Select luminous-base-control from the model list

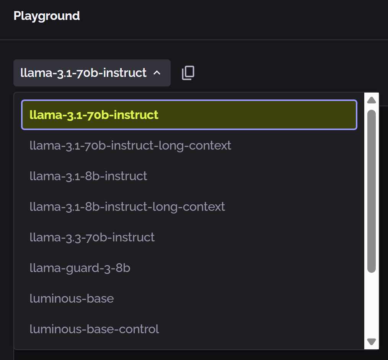point(94,329)
